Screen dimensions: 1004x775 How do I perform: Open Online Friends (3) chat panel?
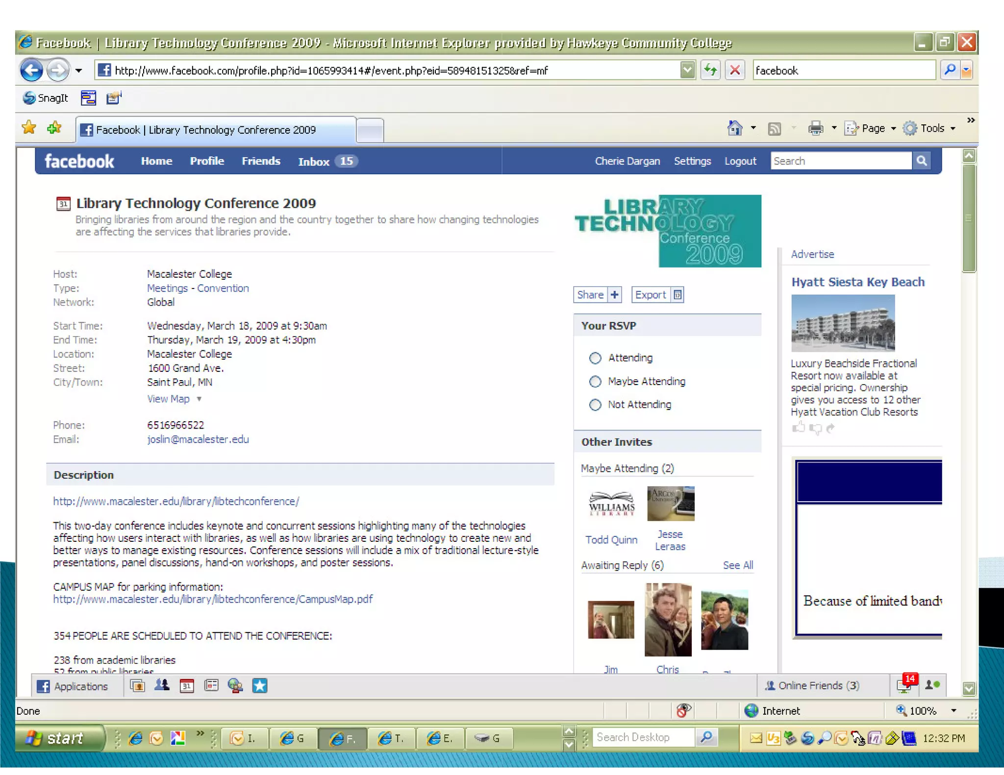(812, 685)
